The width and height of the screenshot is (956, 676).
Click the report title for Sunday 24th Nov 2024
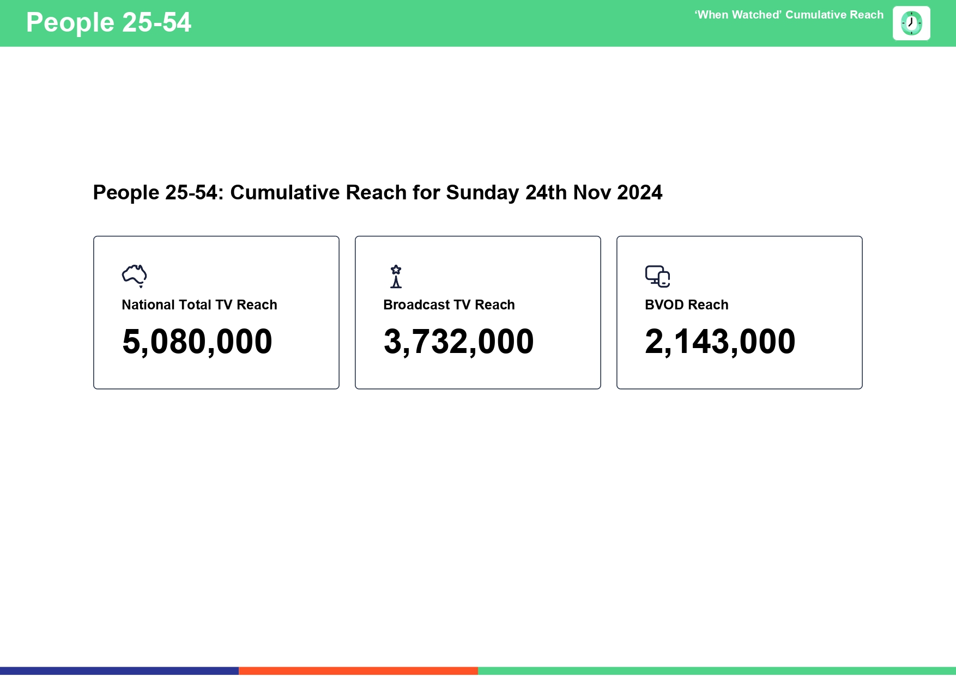point(377,192)
